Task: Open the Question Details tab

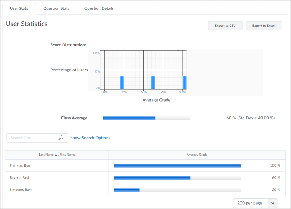Action: [99, 8]
